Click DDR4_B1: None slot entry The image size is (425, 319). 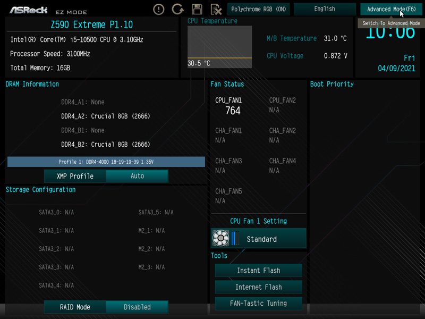[83, 130]
